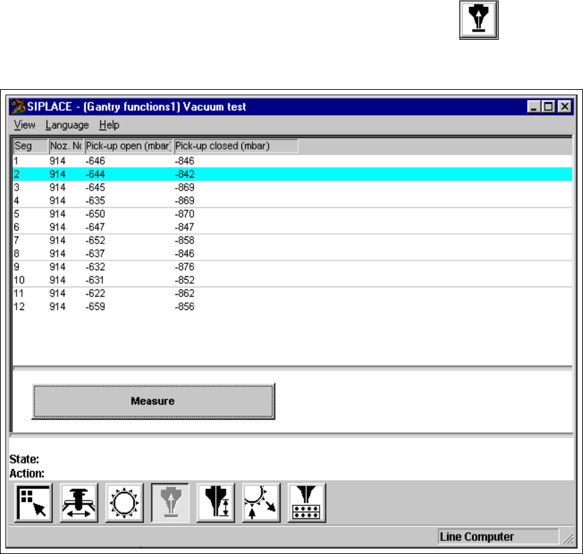This screenshot has width=583, height=554.
Task: Open the Language menu
Action: (67, 125)
